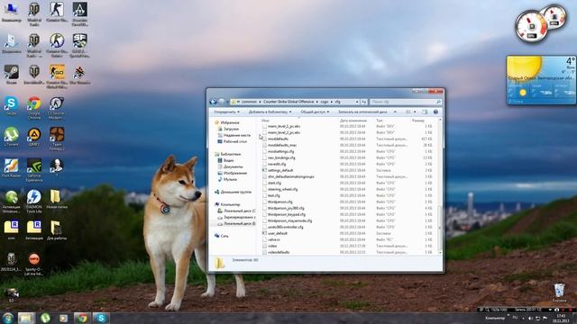Select the Для работы desktop folder

[x=57, y=229]
